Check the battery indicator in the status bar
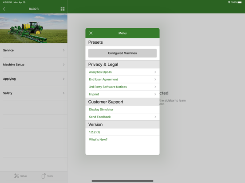Image resolution: width=245 pixels, height=183 pixels. (240, 2)
